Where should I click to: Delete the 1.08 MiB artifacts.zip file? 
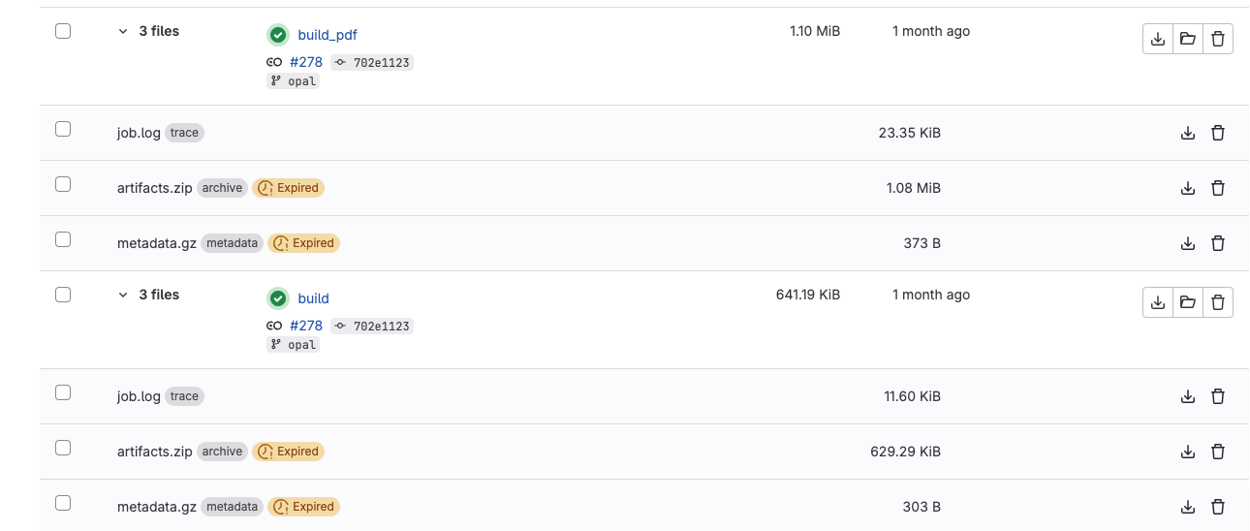[x=1218, y=189]
